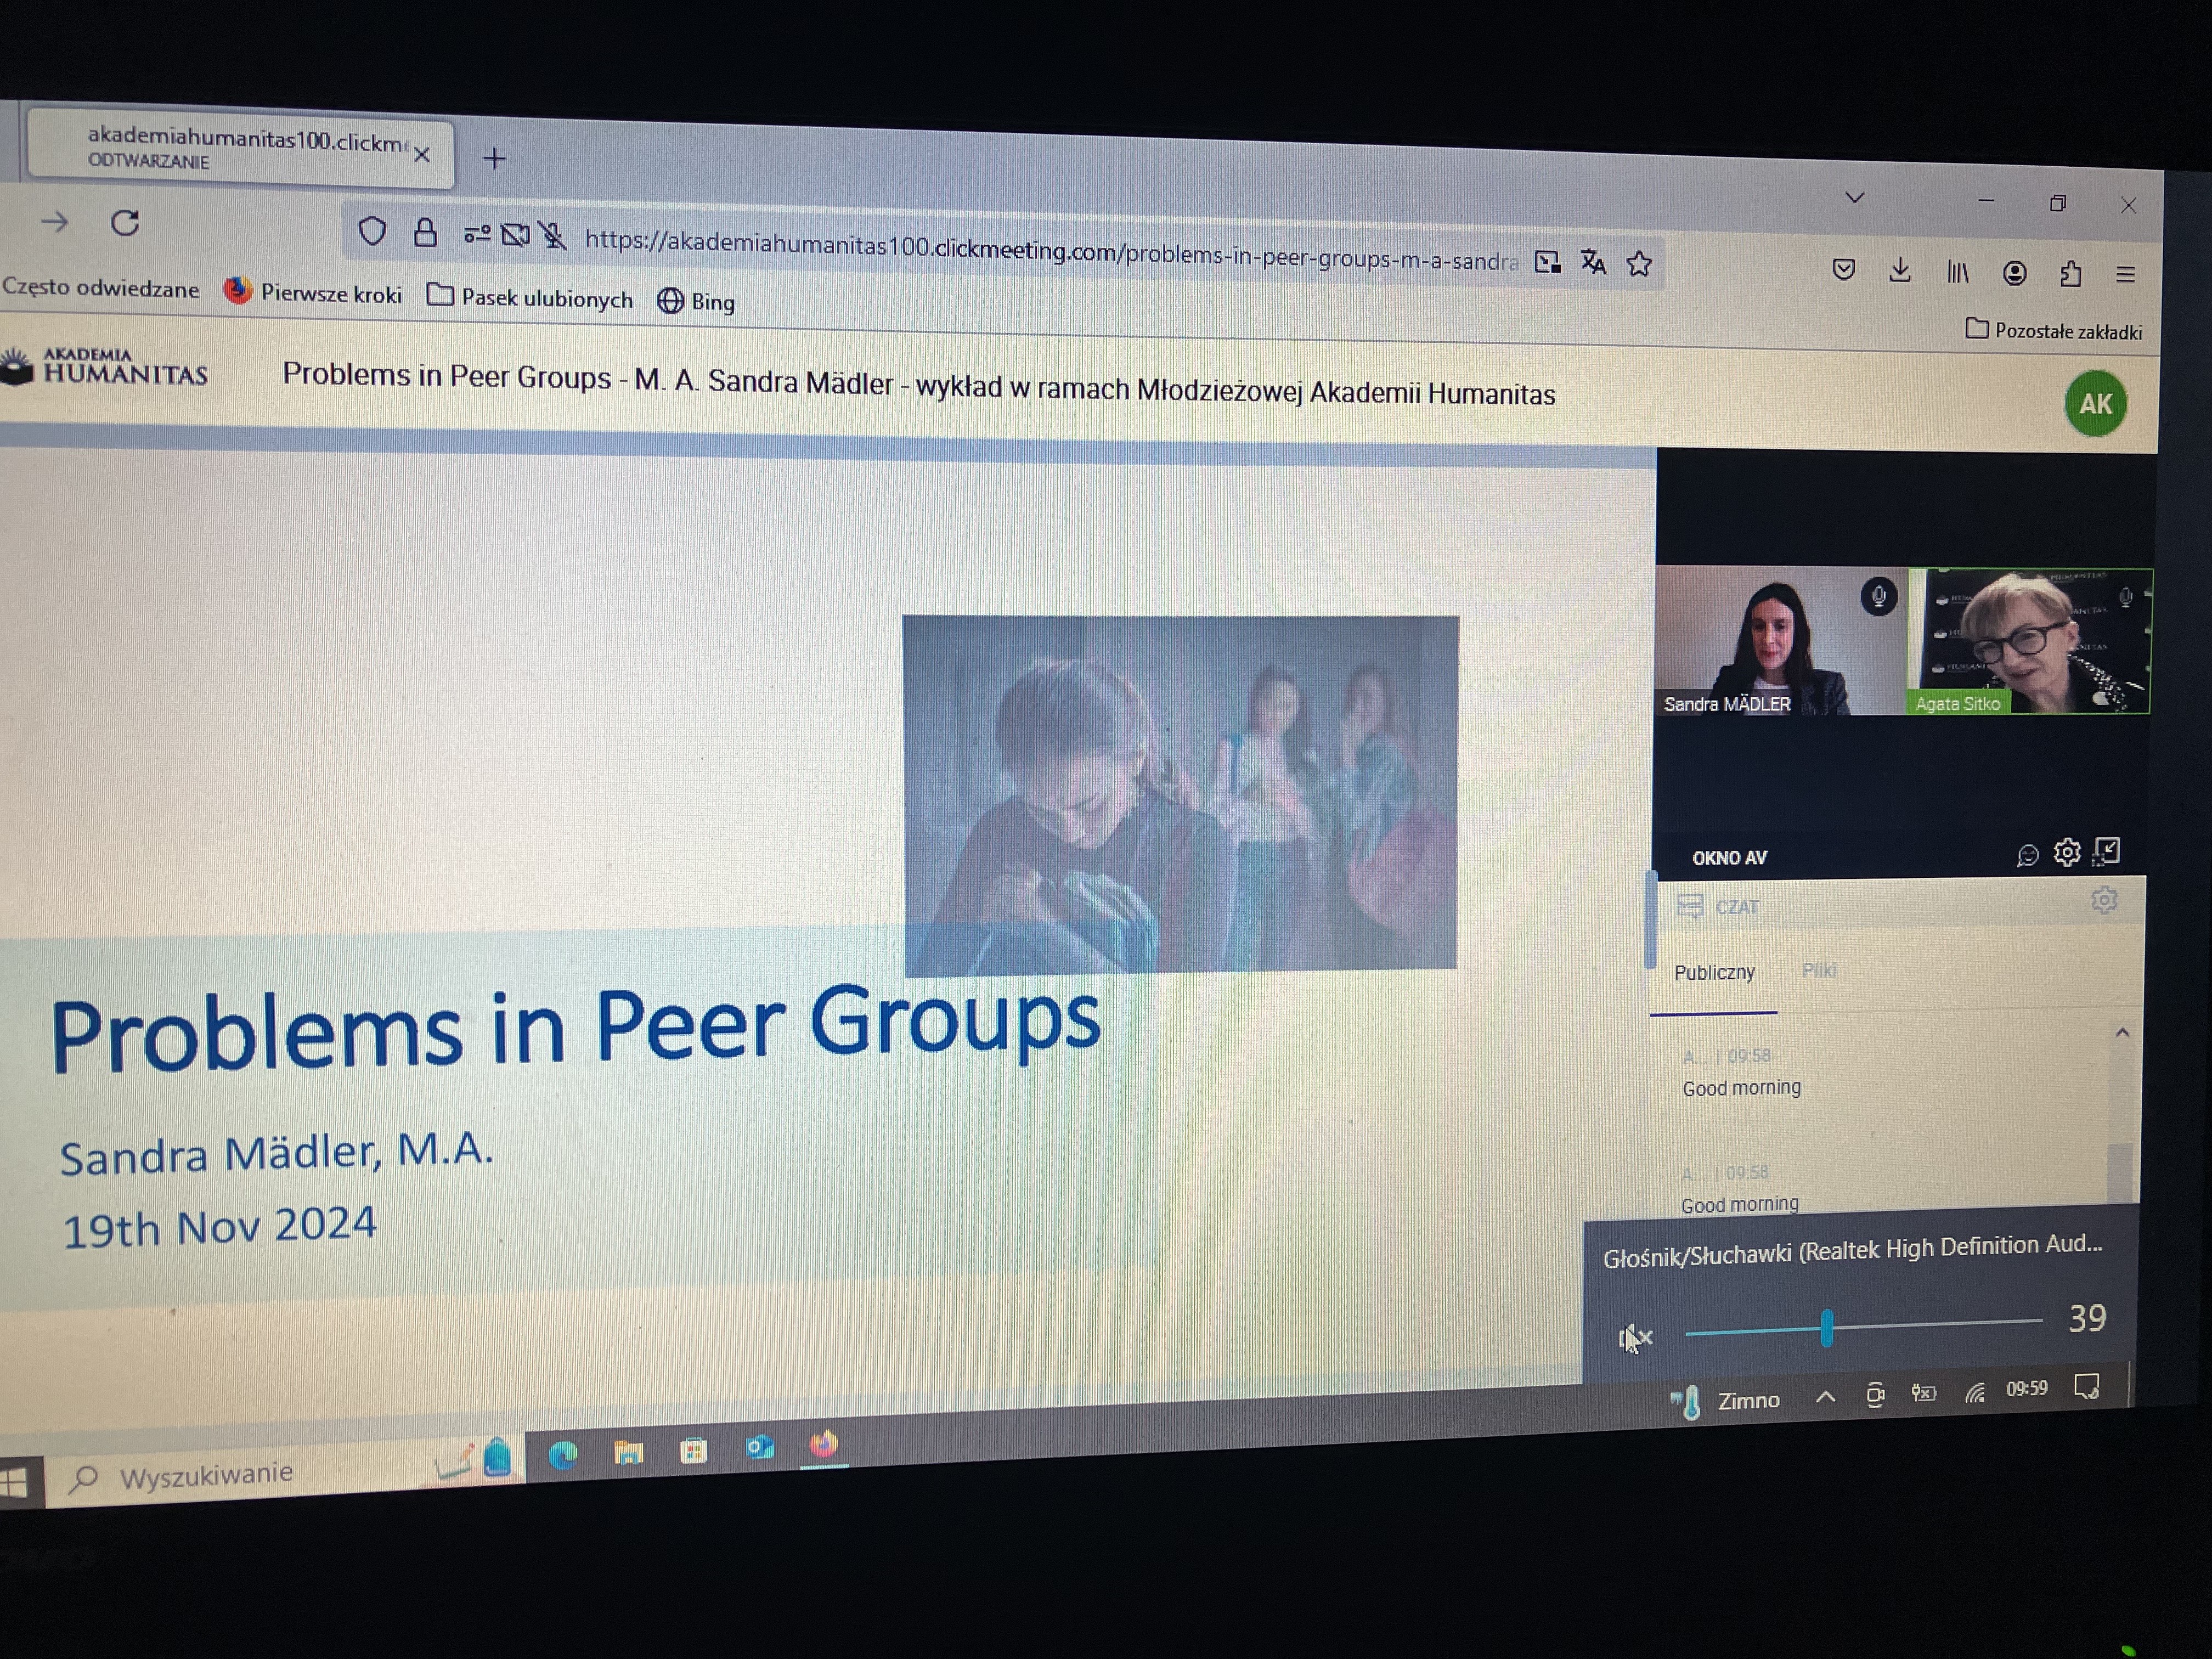This screenshot has width=2212, height=1659.
Task: Open Zimno weather widget
Action: [x=1725, y=1401]
